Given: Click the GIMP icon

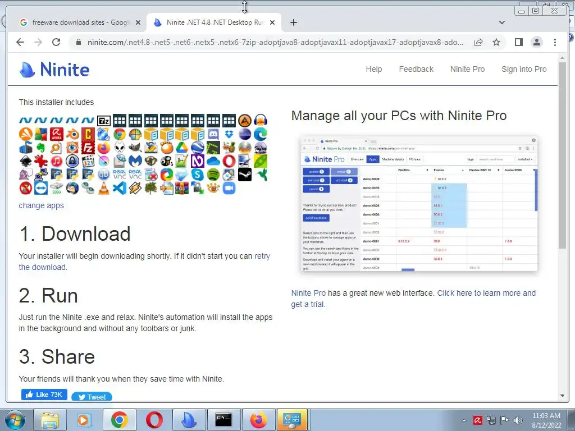Looking at the screenshot, I should [135, 148].
